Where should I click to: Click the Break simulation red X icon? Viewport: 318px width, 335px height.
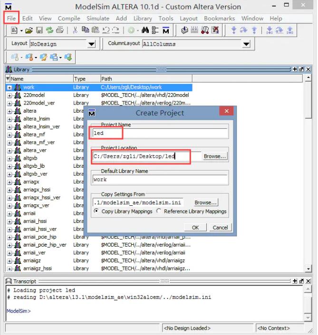tap(215, 30)
